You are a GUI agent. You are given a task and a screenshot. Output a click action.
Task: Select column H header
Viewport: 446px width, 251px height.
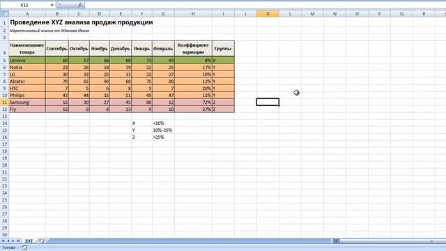[193, 14]
